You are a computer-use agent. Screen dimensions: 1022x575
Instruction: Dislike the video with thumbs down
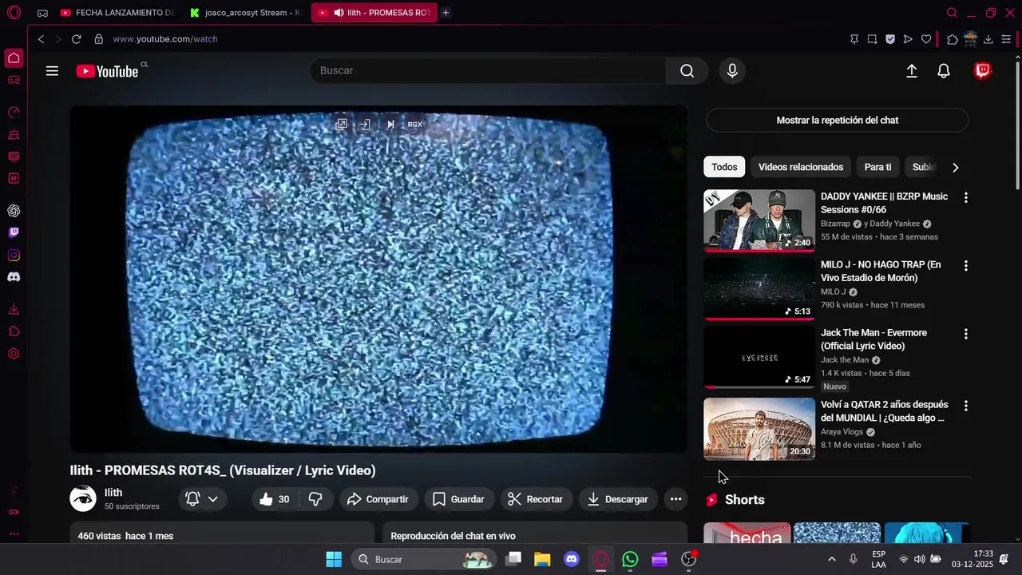(315, 499)
